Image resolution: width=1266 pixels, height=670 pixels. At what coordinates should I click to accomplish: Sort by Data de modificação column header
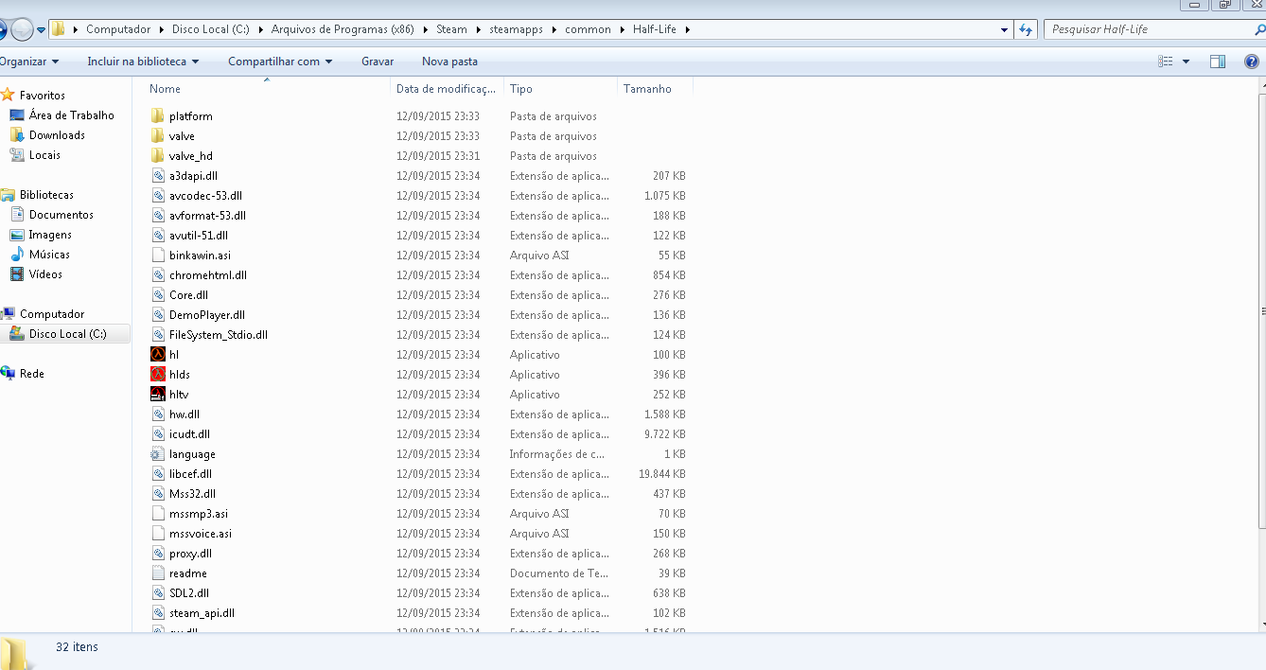coord(447,89)
